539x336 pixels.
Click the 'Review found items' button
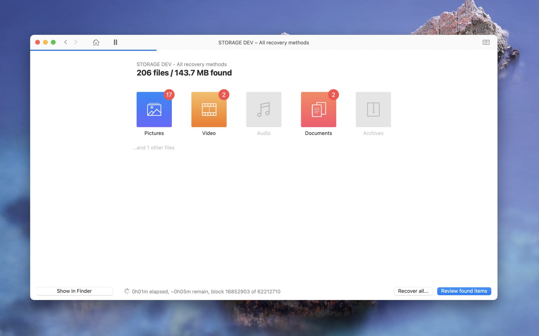[464, 291]
